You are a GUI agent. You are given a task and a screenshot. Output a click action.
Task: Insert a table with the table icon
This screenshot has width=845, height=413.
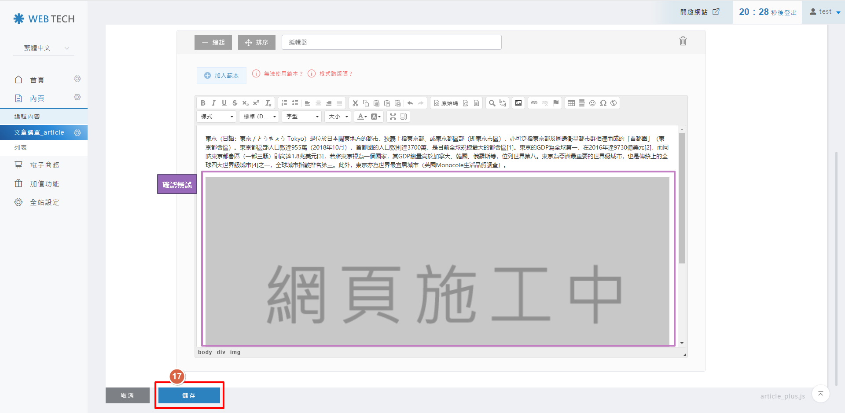(x=571, y=103)
